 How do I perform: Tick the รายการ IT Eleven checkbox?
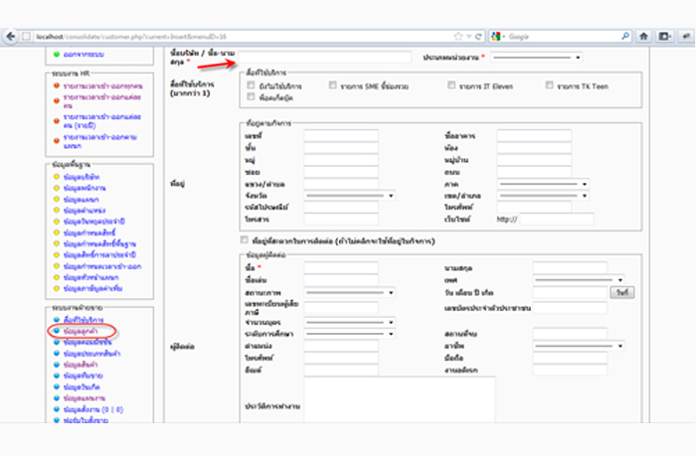[451, 85]
